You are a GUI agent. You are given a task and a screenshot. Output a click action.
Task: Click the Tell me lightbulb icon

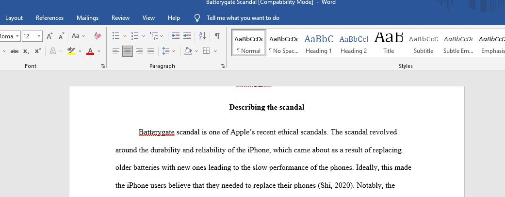(x=197, y=18)
